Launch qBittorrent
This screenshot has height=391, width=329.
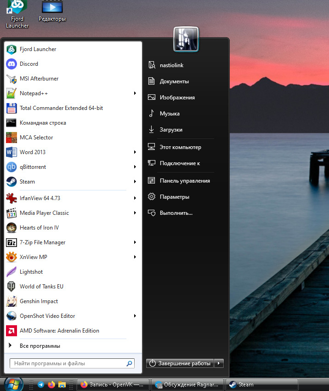click(x=73, y=167)
